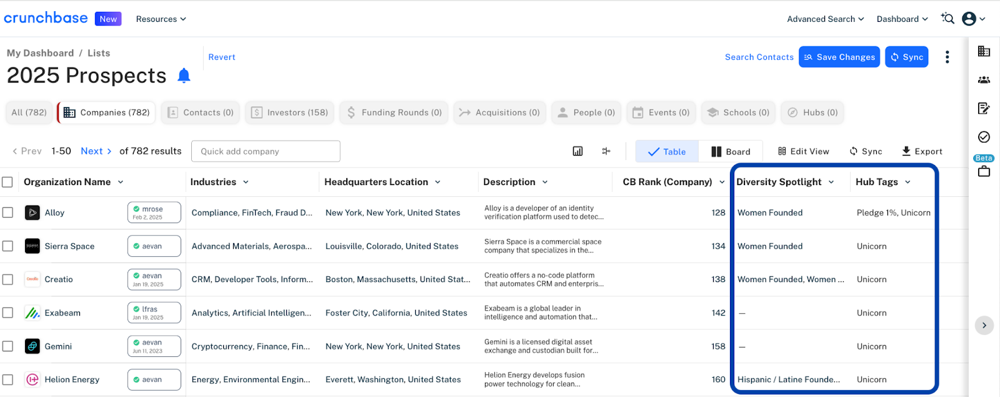Open Description column dropdown
1000x397 pixels.
pyautogui.click(x=545, y=182)
